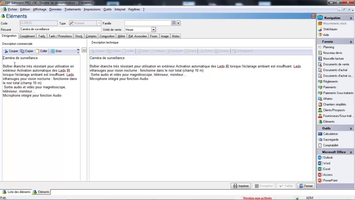This screenshot has width=355, height=200.
Task: Open Statistiques in the Navigation panel
Action: [x=328, y=29]
